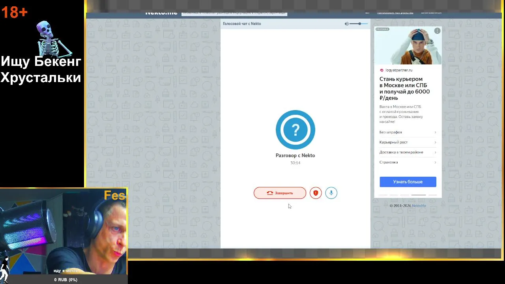Image resolution: width=505 pixels, height=284 pixels.
Task: Click the Голосовой чат с Nekto header
Action: coord(242,24)
